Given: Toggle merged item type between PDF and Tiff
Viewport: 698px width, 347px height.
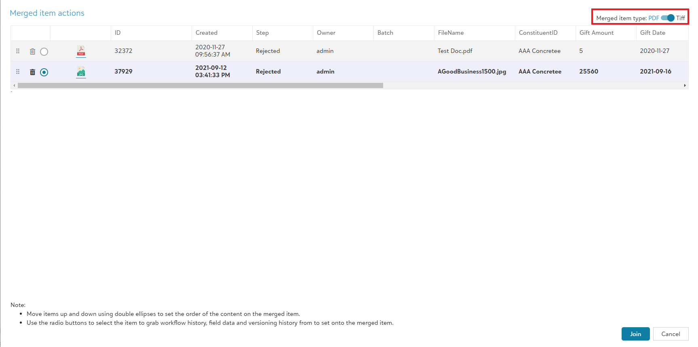Looking at the screenshot, I should pyautogui.click(x=667, y=18).
